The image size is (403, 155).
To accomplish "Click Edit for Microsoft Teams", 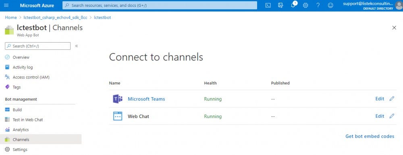I will (x=380, y=99).
